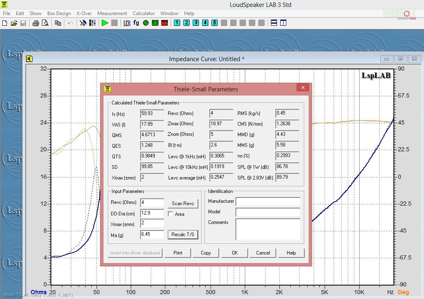The image size is (424, 299).
Task: Select the SPL @ 2.83V value 89.79
Action: click(287, 177)
